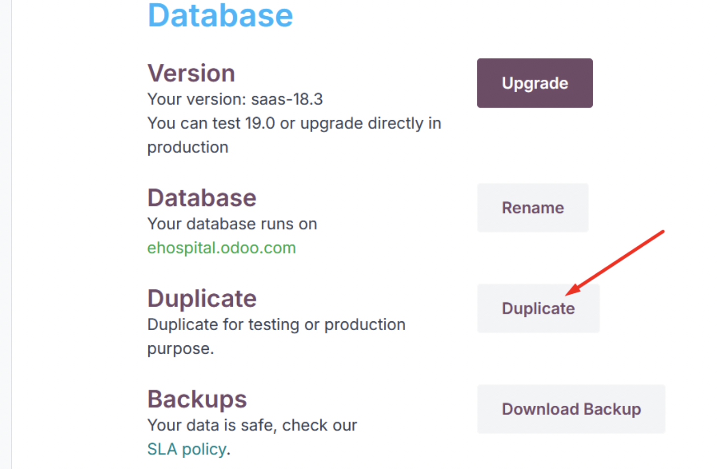The width and height of the screenshot is (717, 469).
Task: Open the SLA policy link
Action: [187, 449]
